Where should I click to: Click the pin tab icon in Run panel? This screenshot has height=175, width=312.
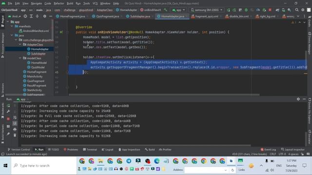click(8, 134)
